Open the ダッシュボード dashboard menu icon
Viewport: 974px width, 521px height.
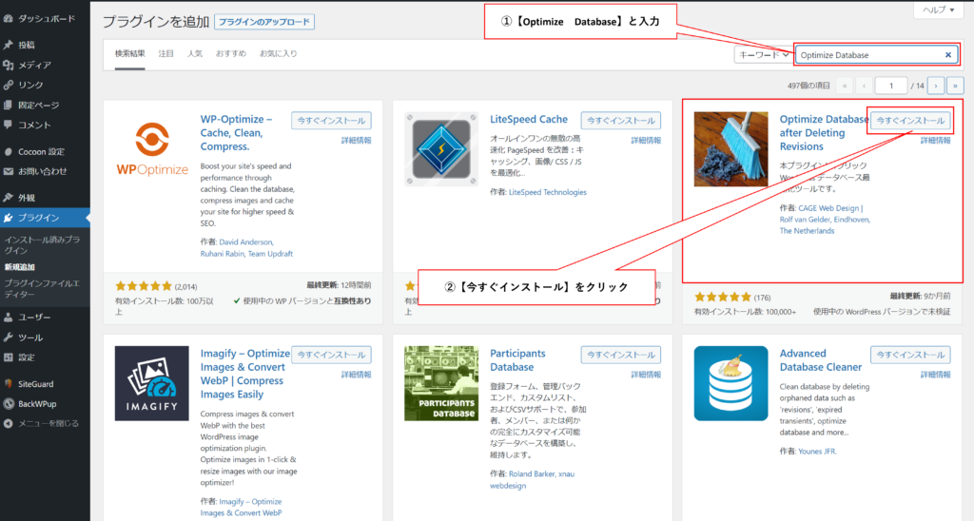pyautogui.click(x=8, y=19)
